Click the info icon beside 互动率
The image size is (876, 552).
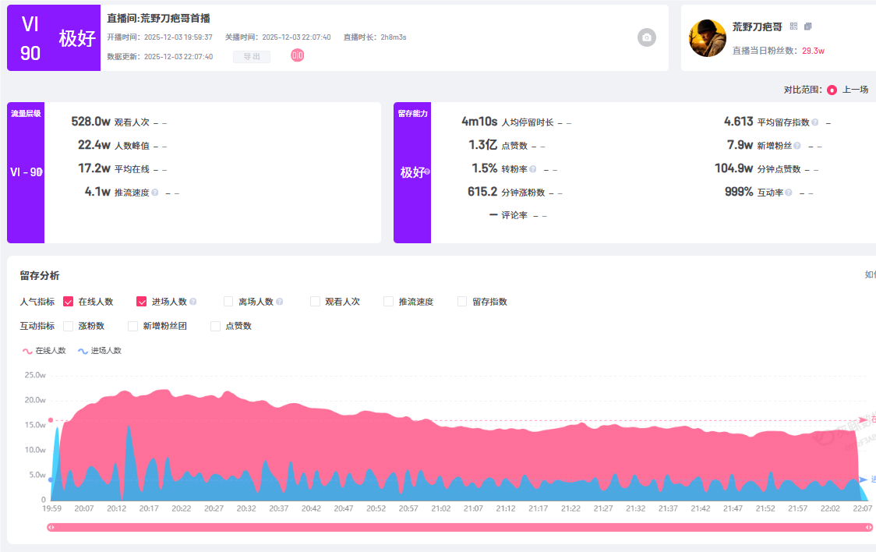coord(789,193)
